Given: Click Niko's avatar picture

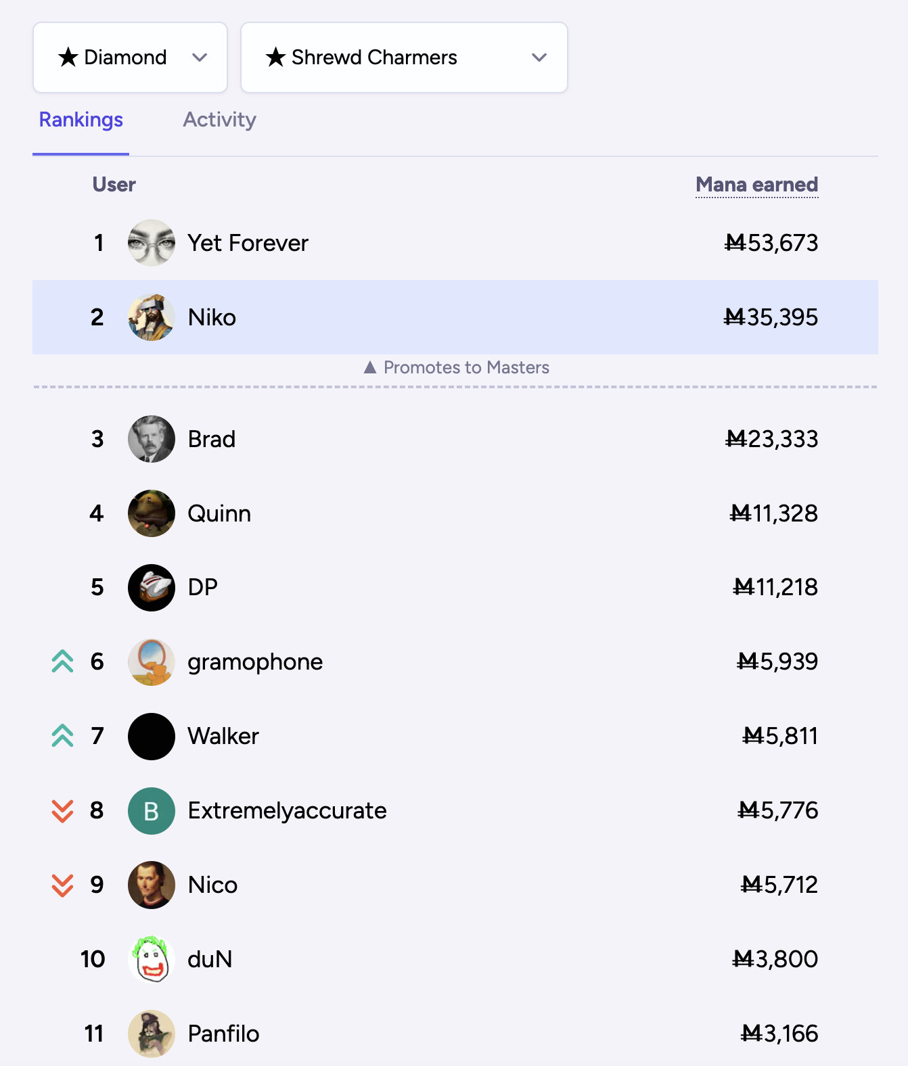Looking at the screenshot, I should tap(152, 317).
